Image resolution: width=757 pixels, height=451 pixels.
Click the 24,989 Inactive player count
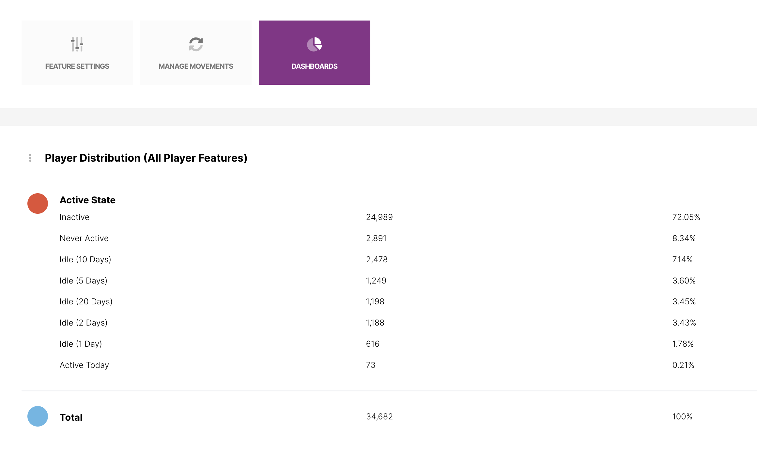tap(379, 217)
